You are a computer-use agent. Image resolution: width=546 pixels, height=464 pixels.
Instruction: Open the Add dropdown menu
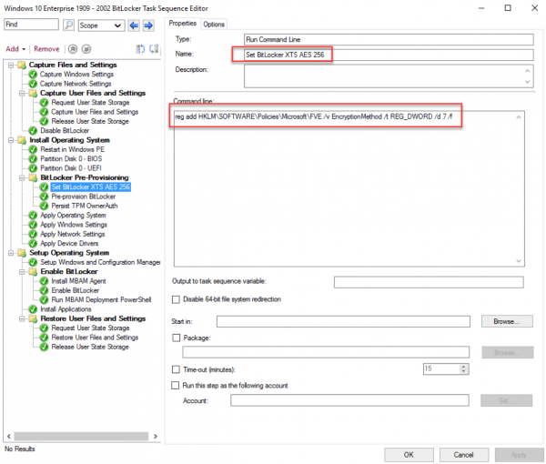pyautogui.click(x=15, y=49)
